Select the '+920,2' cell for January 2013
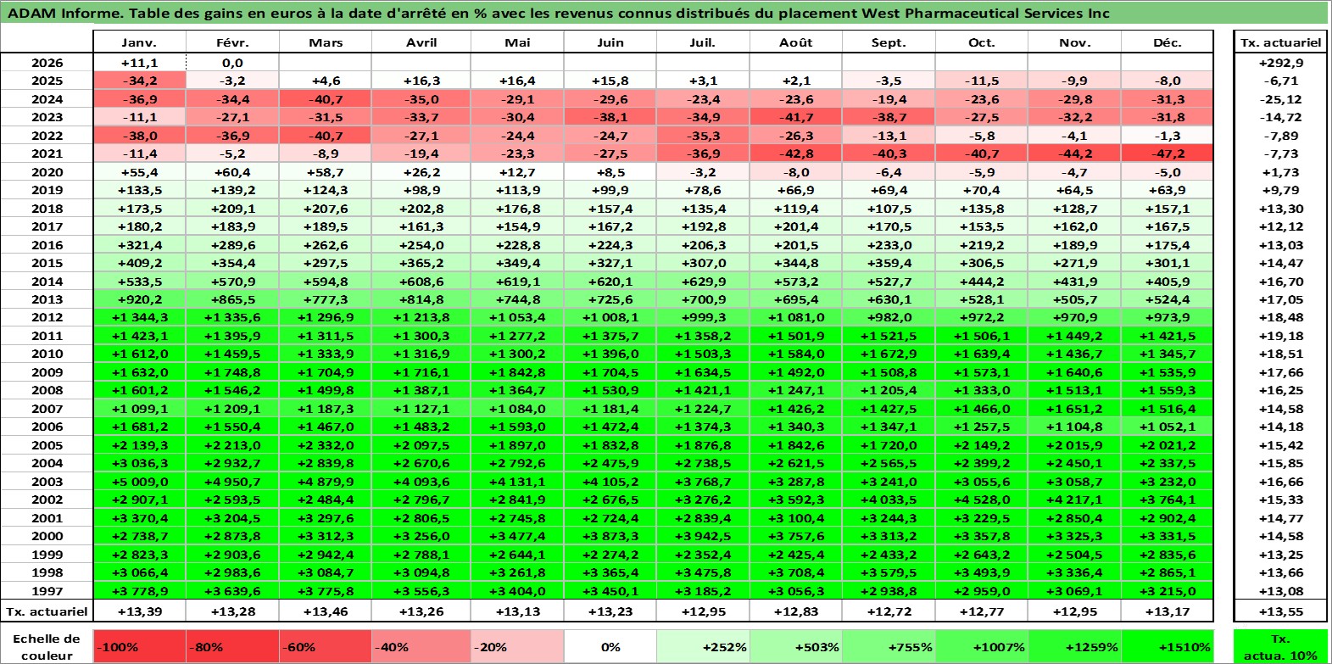 tap(139, 299)
